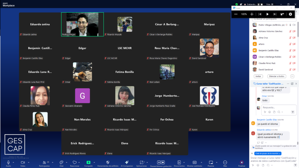The height and width of the screenshot is (168, 299).
Task: Toggle Claudia Pérez Ruiz microphone icon in list
Action: coord(290,63)
